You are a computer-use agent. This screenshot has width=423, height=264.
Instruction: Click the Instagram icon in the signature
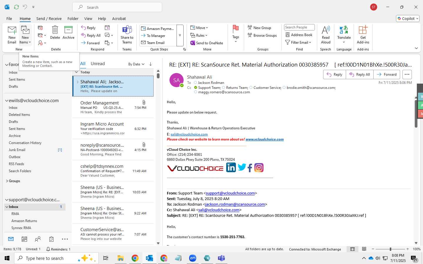pyautogui.click(x=259, y=167)
